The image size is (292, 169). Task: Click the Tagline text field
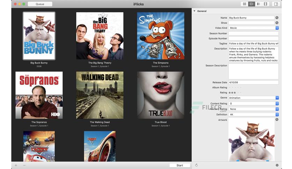[x=254, y=44]
